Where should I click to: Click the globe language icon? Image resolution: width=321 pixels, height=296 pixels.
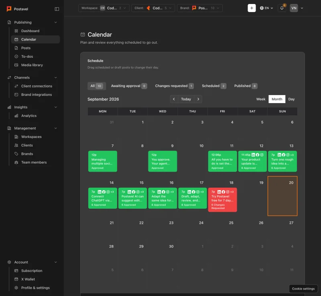click(x=262, y=8)
